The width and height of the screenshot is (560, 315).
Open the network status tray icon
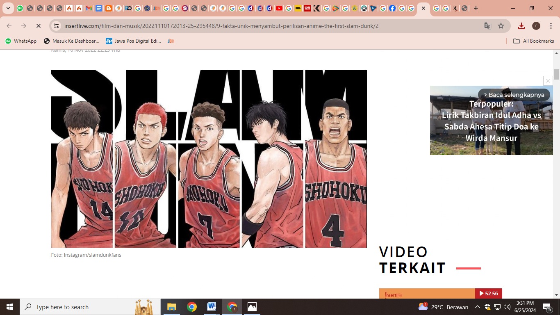tap(497, 307)
